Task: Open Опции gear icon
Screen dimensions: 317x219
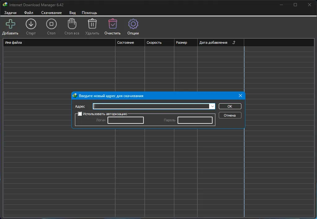Action: [133, 24]
